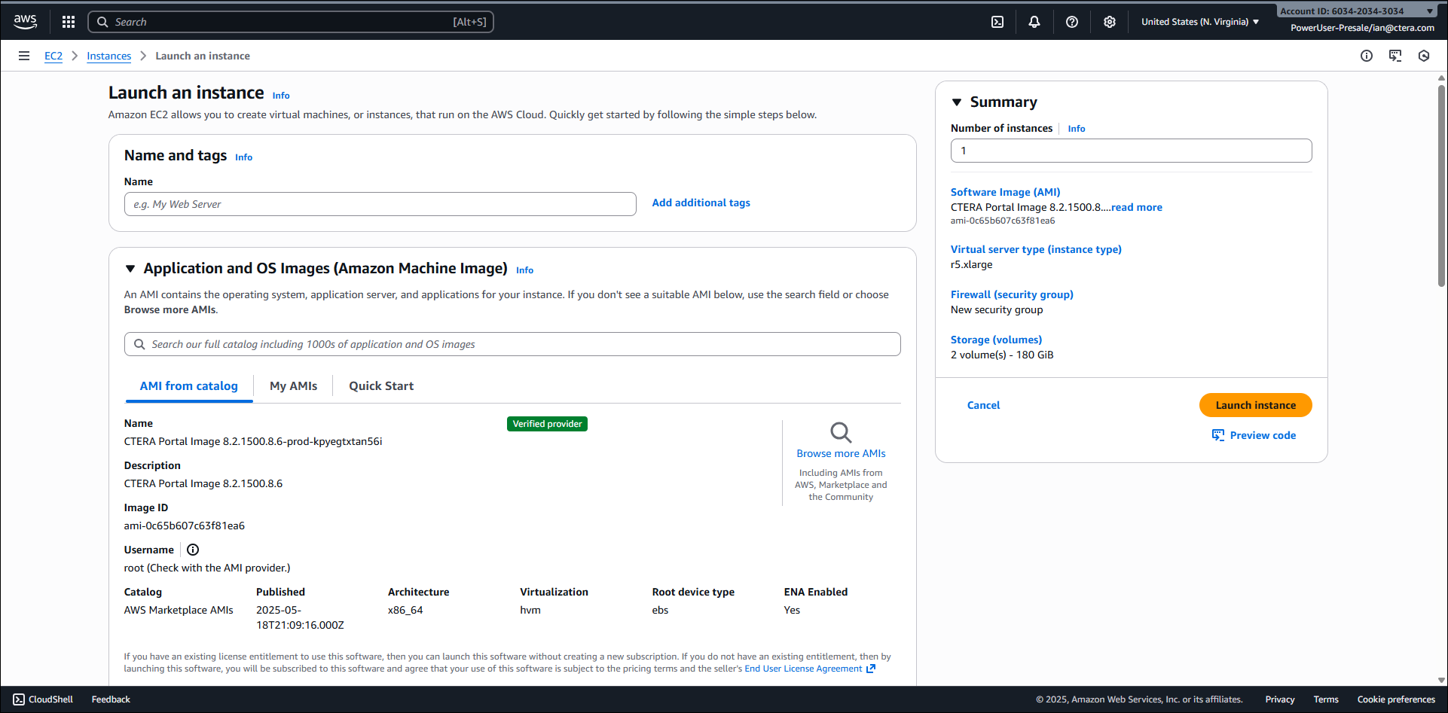The height and width of the screenshot is (713, 1448).
Task: Toggle the side navigation hamburger menu
Action: [24, 56]
